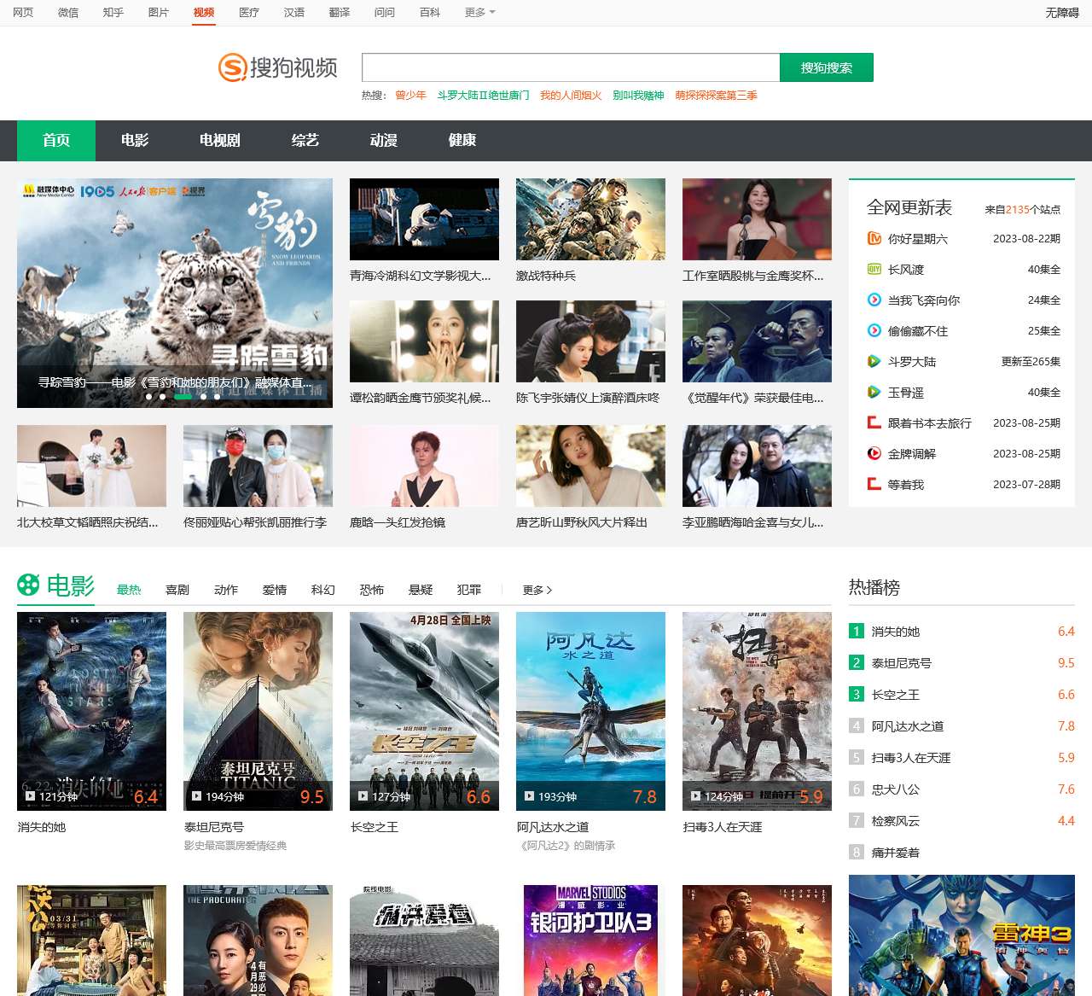Click the 《觉醒年代》荣获最佳电 caption
The image size is (1092, 996).
coord(752,398)
